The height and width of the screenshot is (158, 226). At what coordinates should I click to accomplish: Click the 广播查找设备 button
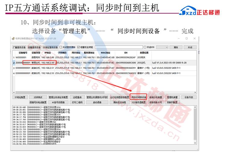[19, 47]
